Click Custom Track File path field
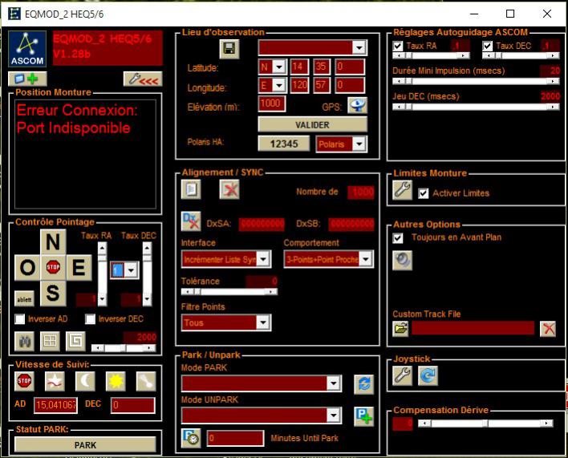 [x=473, y=328]
